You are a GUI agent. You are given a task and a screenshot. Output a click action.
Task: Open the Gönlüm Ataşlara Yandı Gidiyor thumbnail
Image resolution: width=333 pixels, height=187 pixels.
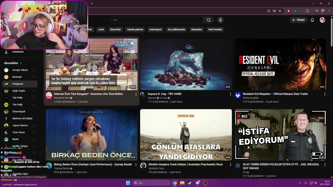coord(186,135)
